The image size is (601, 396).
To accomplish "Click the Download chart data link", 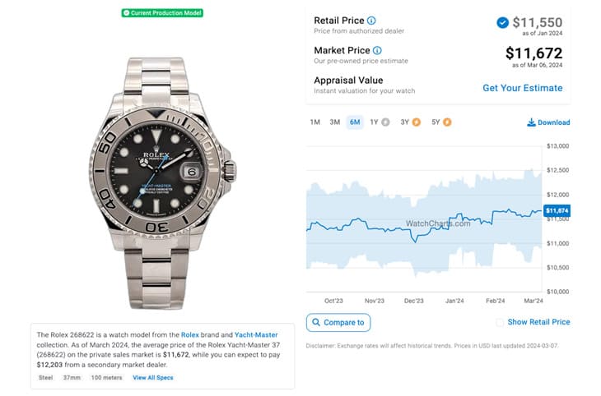I will tap(548, 122).
